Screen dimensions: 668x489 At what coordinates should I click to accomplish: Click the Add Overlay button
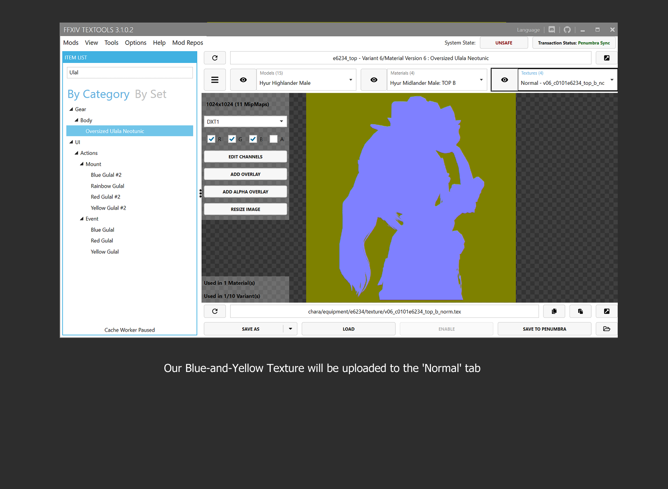[245, 174]
